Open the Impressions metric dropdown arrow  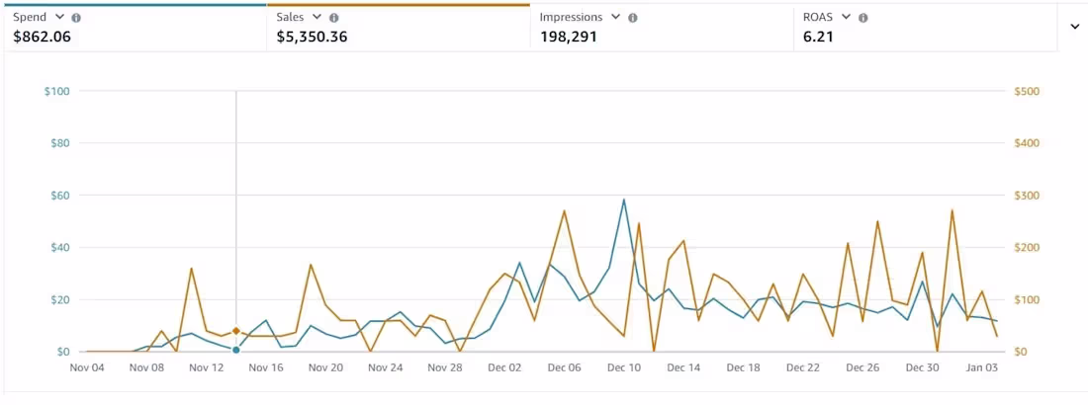(x=616, y=18)
